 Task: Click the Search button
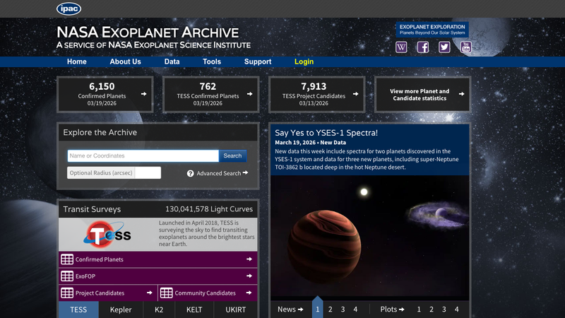(x=232, y=155)
